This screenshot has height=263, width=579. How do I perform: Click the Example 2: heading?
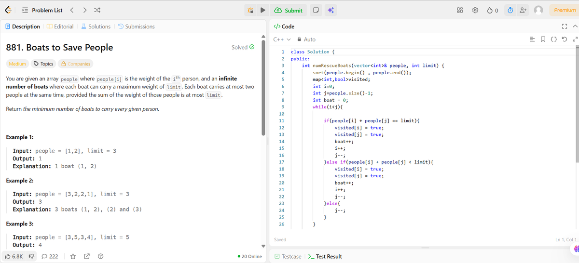20,181
